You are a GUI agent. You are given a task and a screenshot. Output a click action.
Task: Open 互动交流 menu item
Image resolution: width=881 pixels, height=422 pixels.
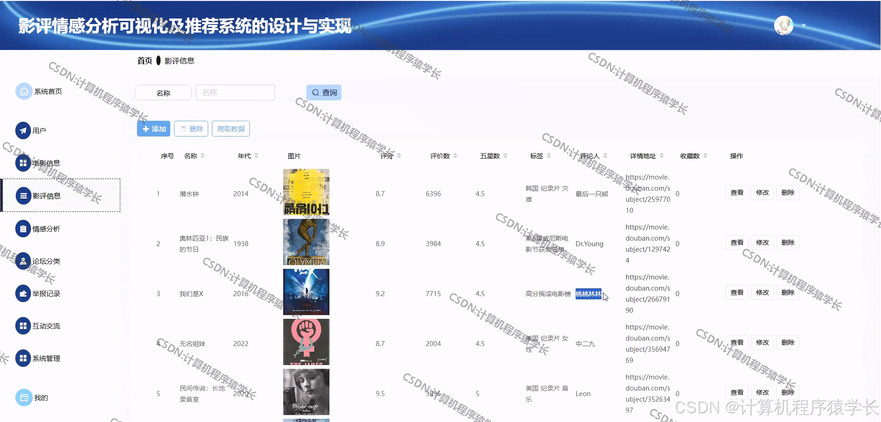(x=46, y=326)
